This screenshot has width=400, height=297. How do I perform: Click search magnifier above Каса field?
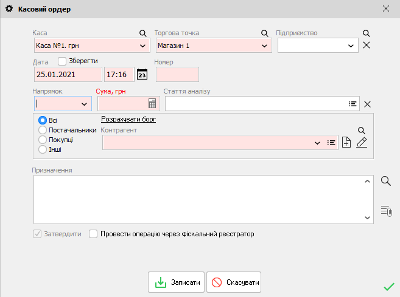click(143, 33)
